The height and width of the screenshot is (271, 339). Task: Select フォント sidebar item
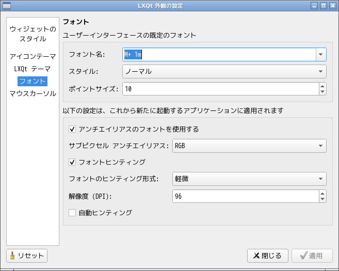coord(33,82)
